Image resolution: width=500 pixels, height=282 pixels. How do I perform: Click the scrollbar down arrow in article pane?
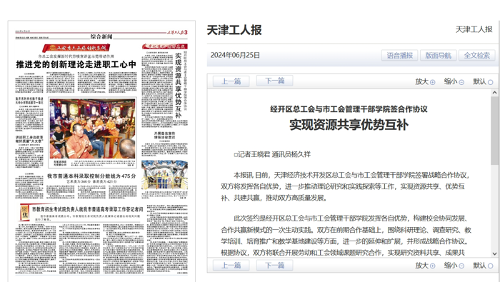pyautogui.click(x=494, y=253)
